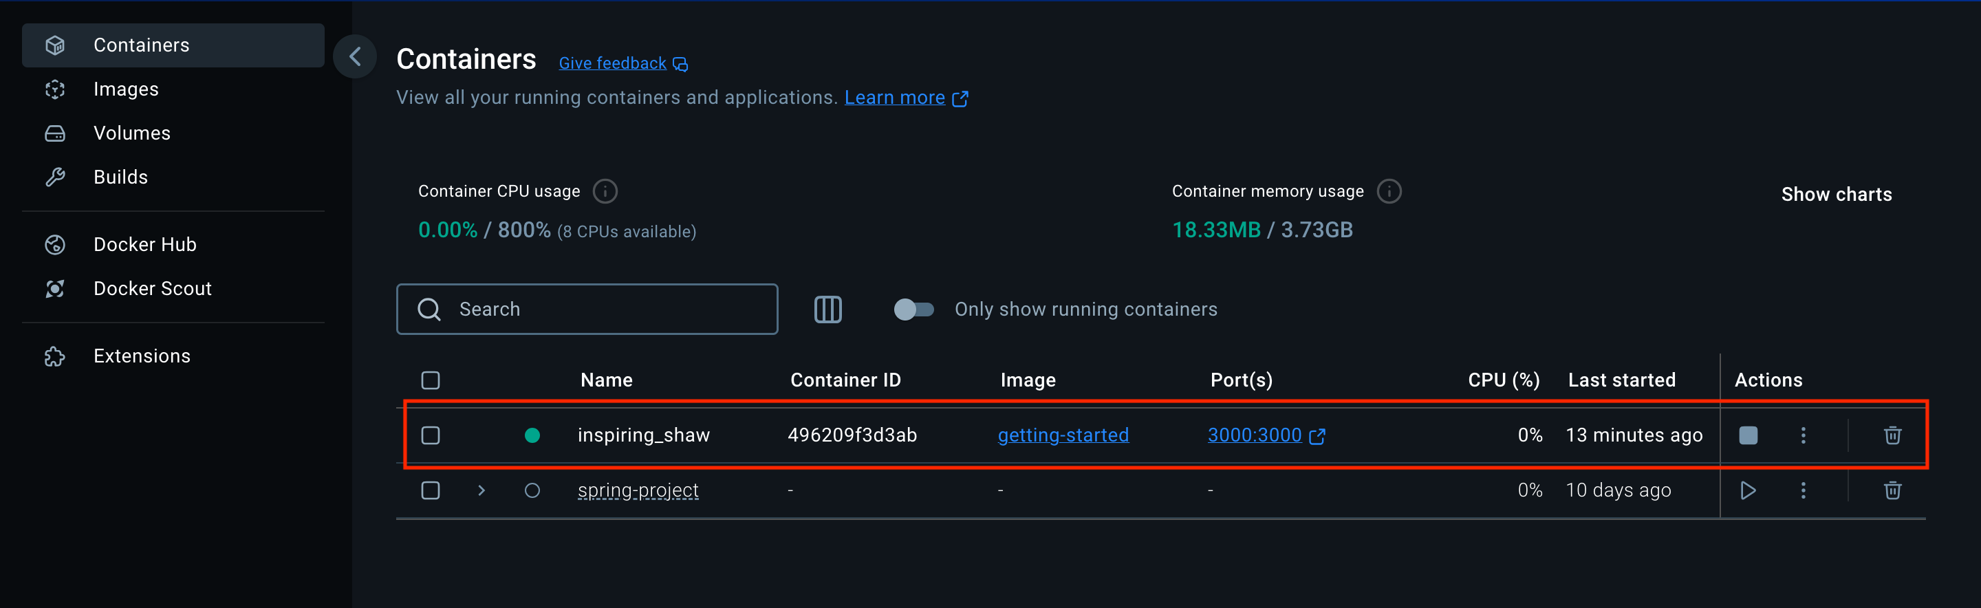
Task: Click Show charts
Action: point(1837,195)
